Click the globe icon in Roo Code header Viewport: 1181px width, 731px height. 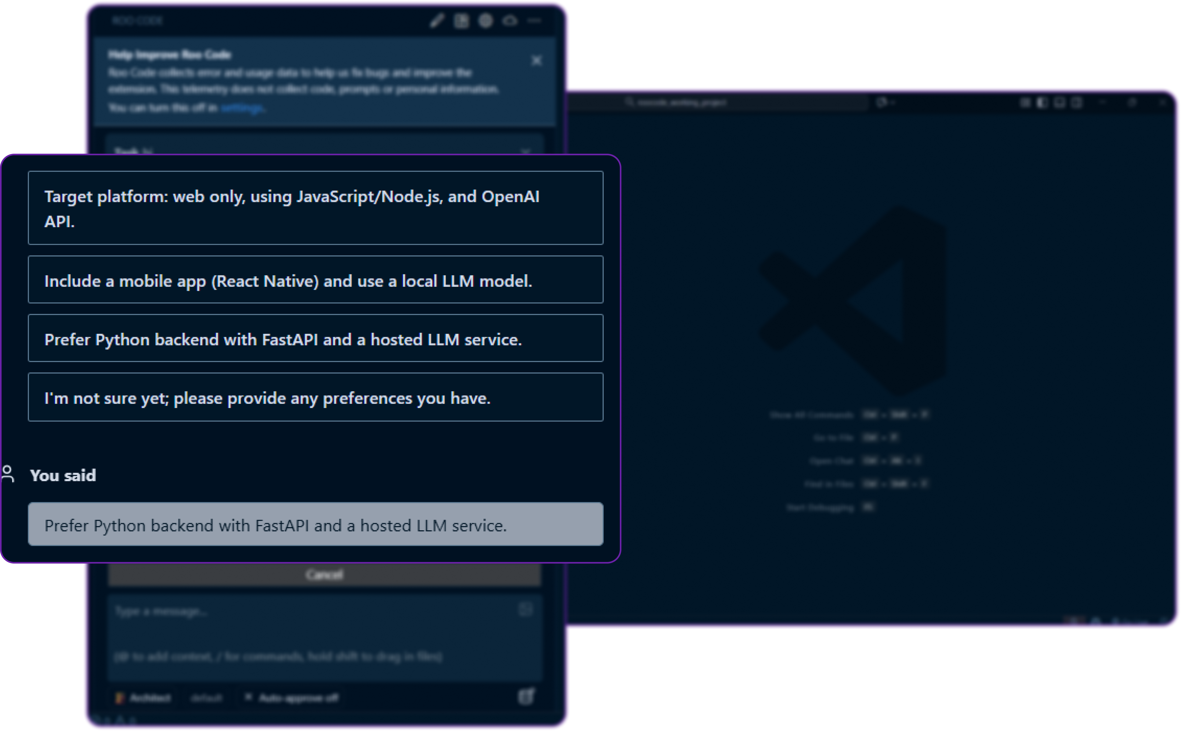point(486,21)
